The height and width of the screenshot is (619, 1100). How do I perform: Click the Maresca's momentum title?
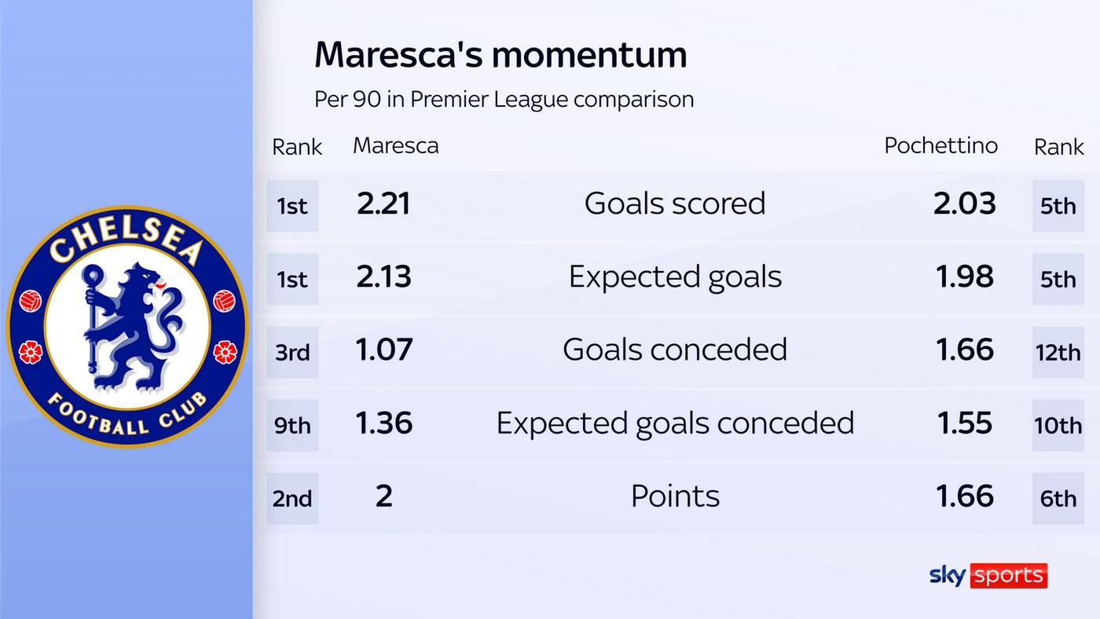coord(500,55)
